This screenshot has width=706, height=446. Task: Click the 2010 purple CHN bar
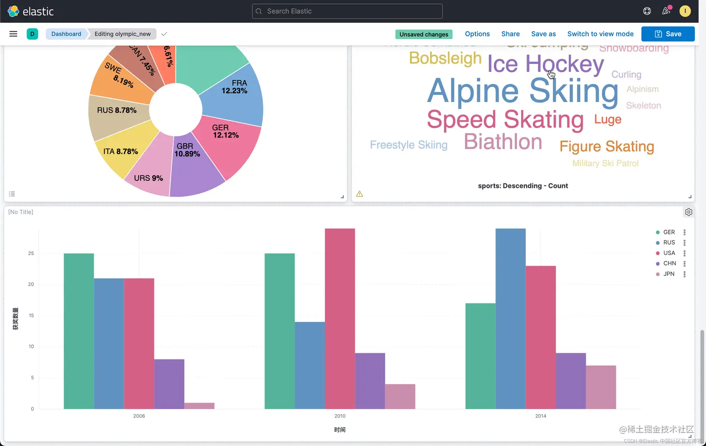370,381
